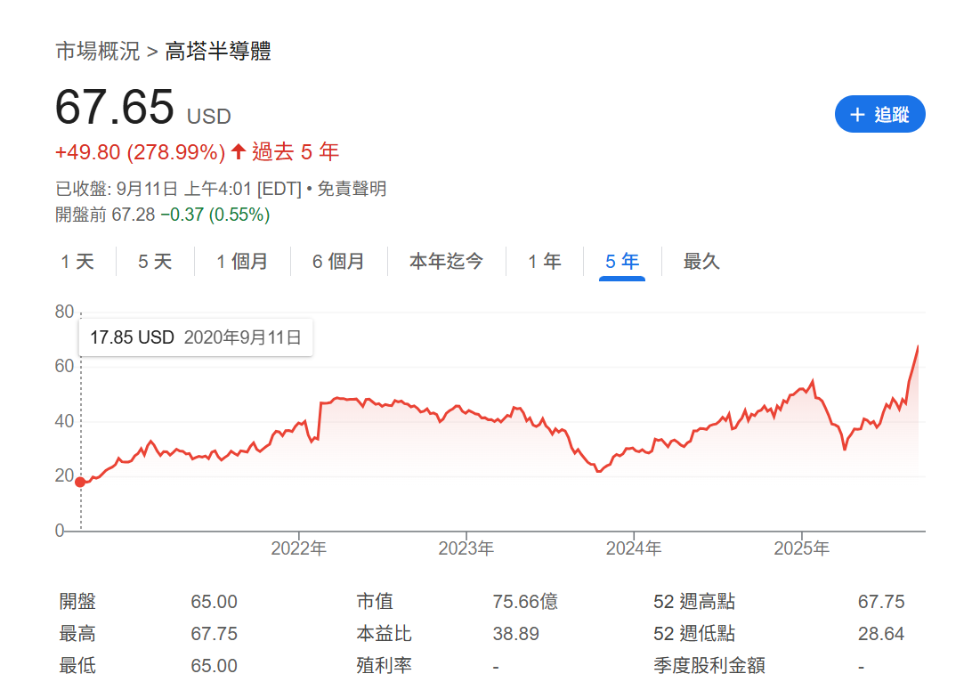
Task: Click the 開盤前 67.28 pre-market text
Action: [105, 215]
